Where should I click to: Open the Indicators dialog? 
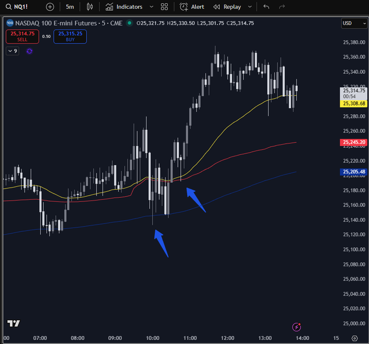124,7
